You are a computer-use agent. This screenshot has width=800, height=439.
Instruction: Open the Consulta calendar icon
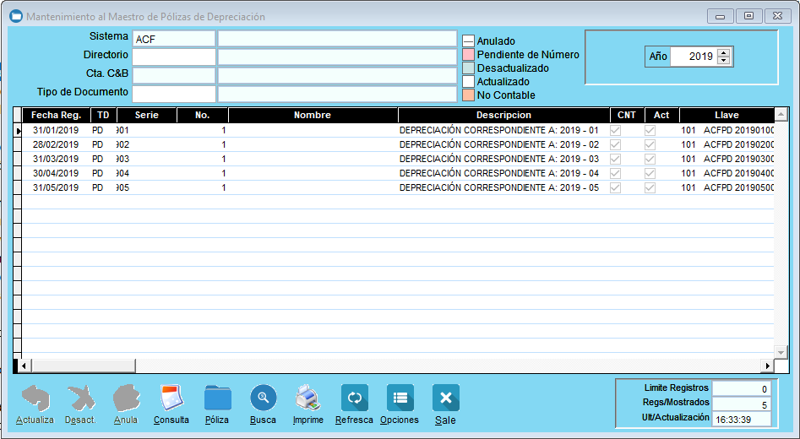[x=171, y=398]
